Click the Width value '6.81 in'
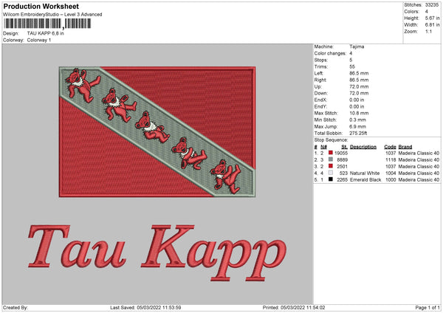This screenshot has width=443, height=313. tap(432, 25)
